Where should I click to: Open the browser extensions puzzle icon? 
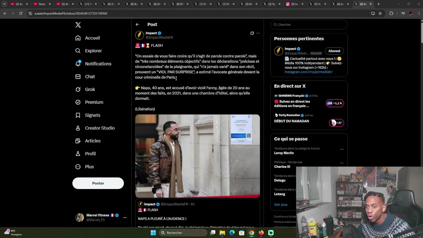(391, 13)
